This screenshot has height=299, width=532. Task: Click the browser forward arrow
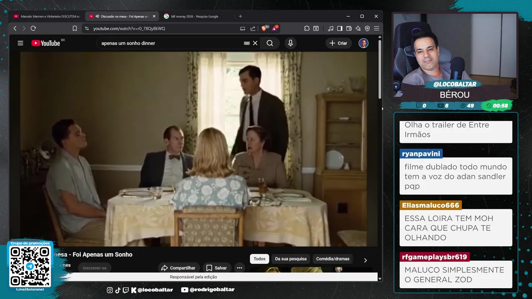coord(24,28)
